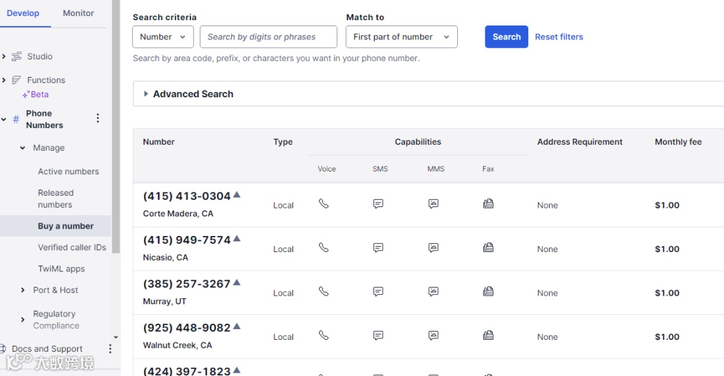The width and height of the screenshot is (724, 376).
Task: Click the Reset filters link
Action: tap(559, 37)
